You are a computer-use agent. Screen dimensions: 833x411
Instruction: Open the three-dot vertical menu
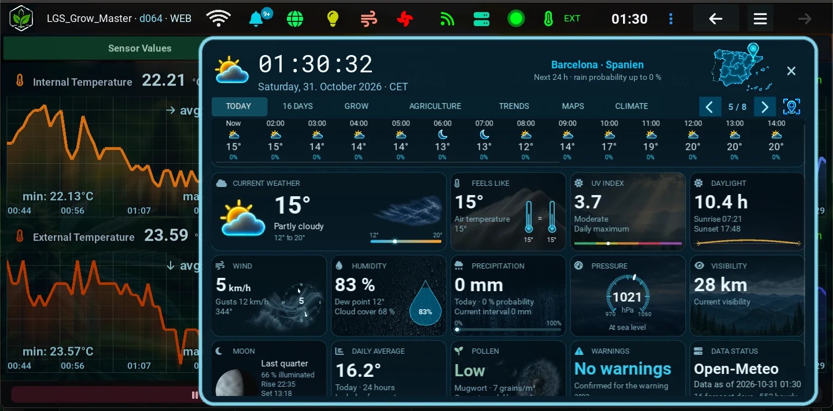(671, 19)
